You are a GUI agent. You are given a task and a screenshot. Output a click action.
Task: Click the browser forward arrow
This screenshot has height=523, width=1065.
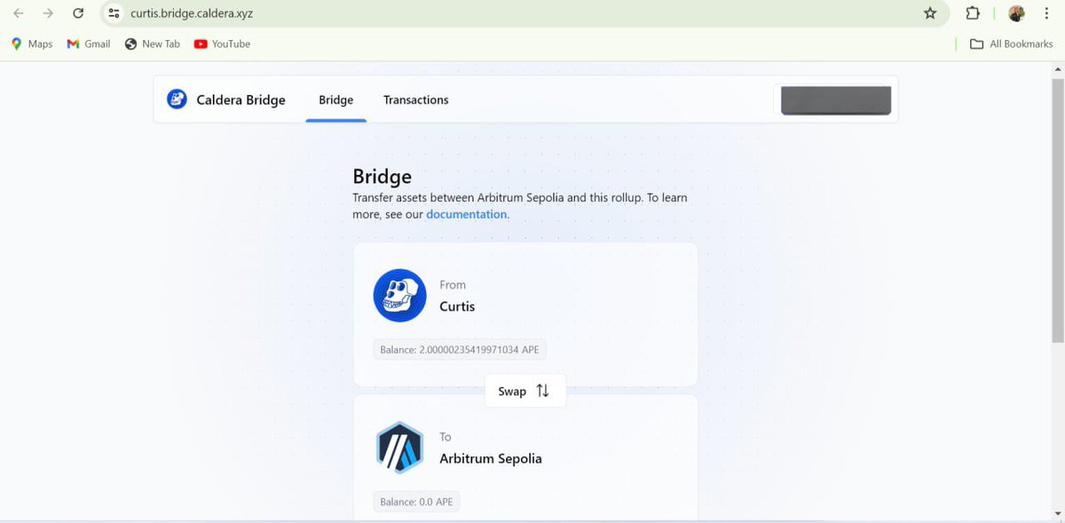coord(48,13)
